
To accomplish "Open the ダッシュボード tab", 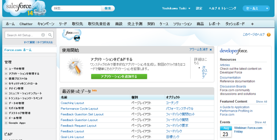I will coord(235,24).
